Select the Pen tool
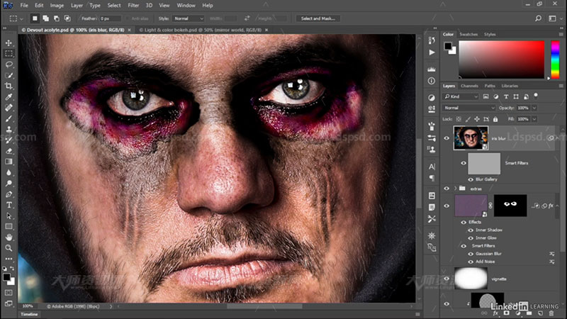 (9, 194)
